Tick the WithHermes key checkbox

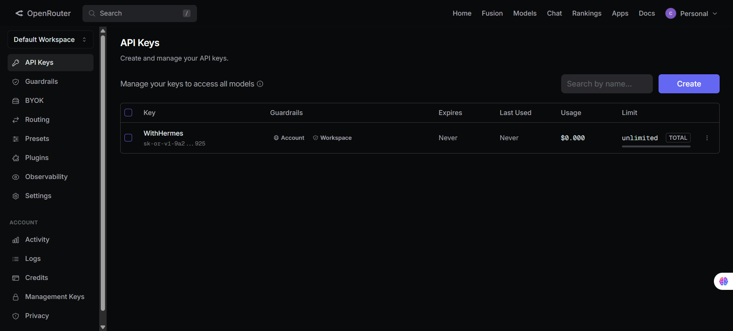(x=128, y=138)
